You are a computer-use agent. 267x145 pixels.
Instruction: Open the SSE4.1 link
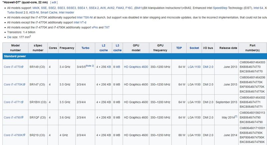(x=82, y=8)
